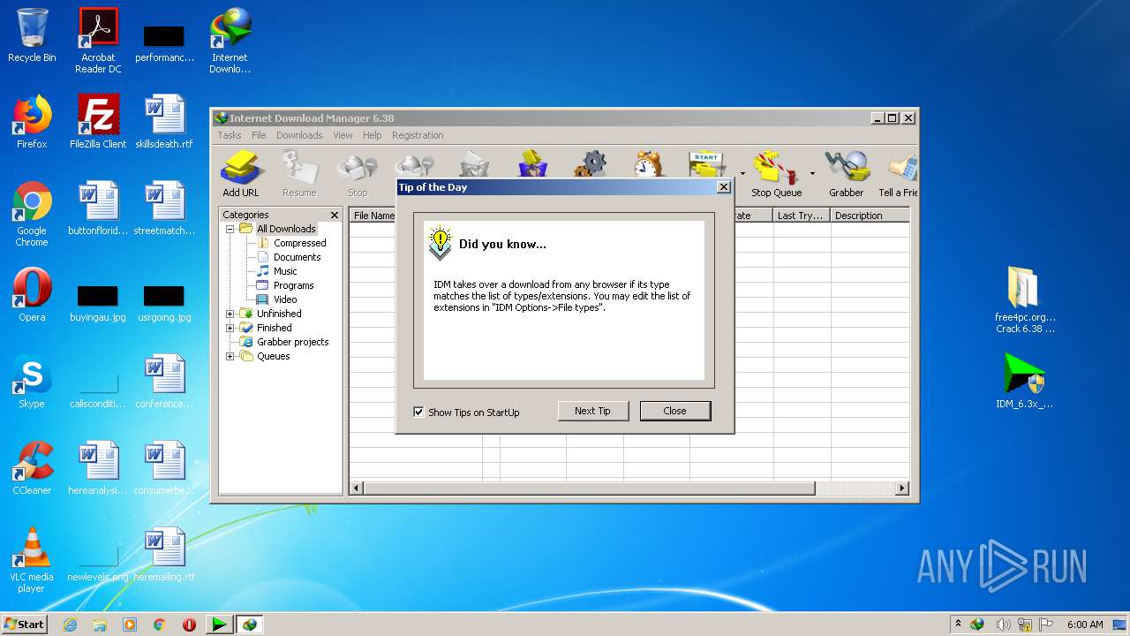Expand the Unfinished category node
Screen dimensions: 1130x636
click(230, 314)
